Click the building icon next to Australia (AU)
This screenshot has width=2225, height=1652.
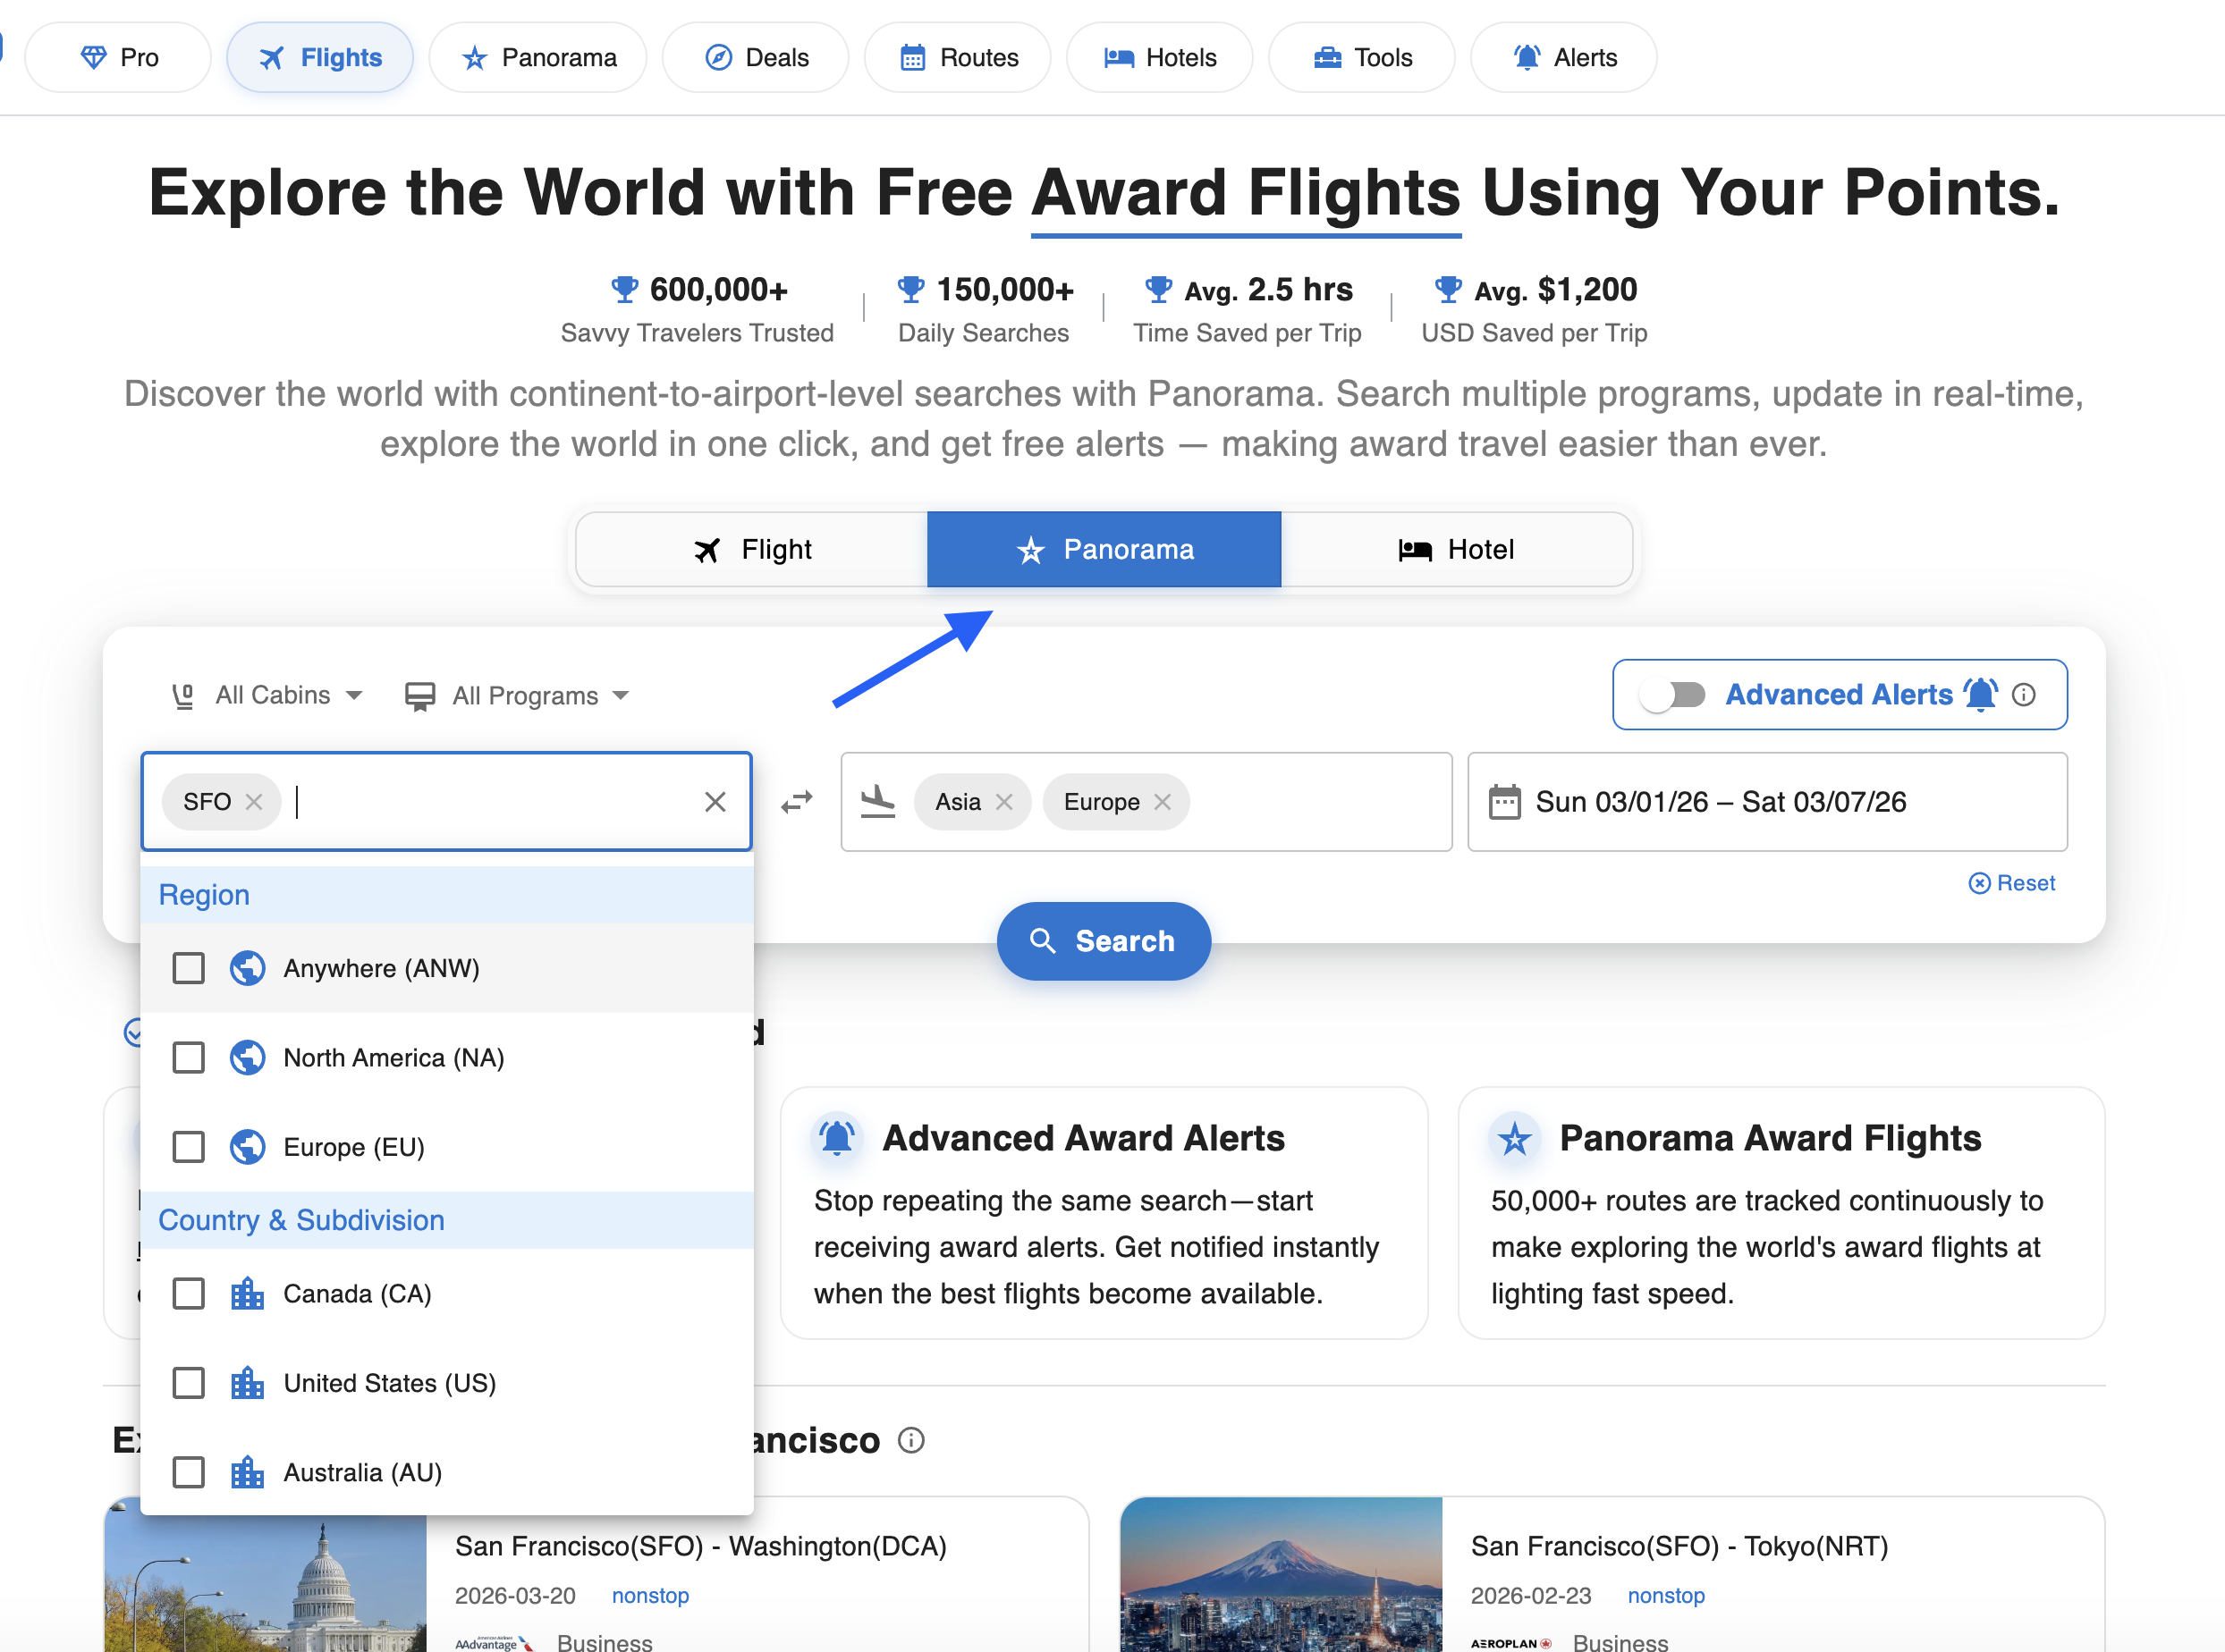[247, 1473]
